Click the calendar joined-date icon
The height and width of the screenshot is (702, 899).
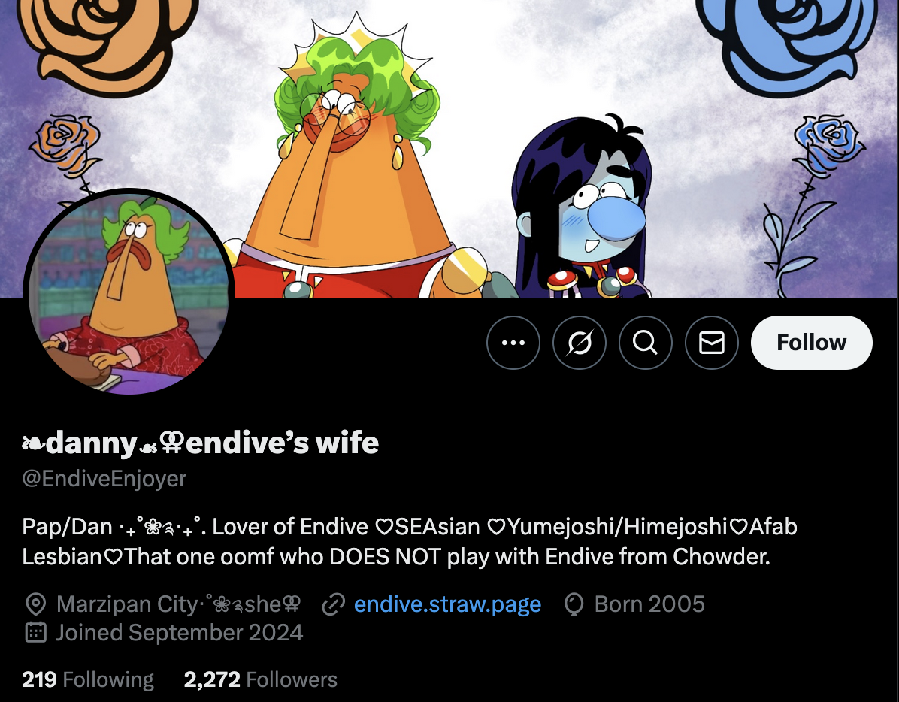point(35,633)
